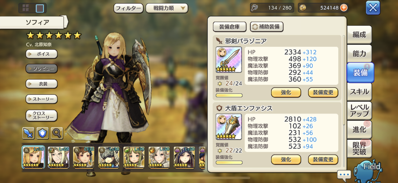The height and width of the screenshot is (183, 398).
Task: Switch to grid view icon
Action: pos(26,8)
